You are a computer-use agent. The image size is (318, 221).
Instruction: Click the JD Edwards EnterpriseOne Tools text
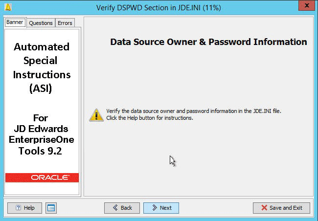pyautogui.click(x=42, y=134)
